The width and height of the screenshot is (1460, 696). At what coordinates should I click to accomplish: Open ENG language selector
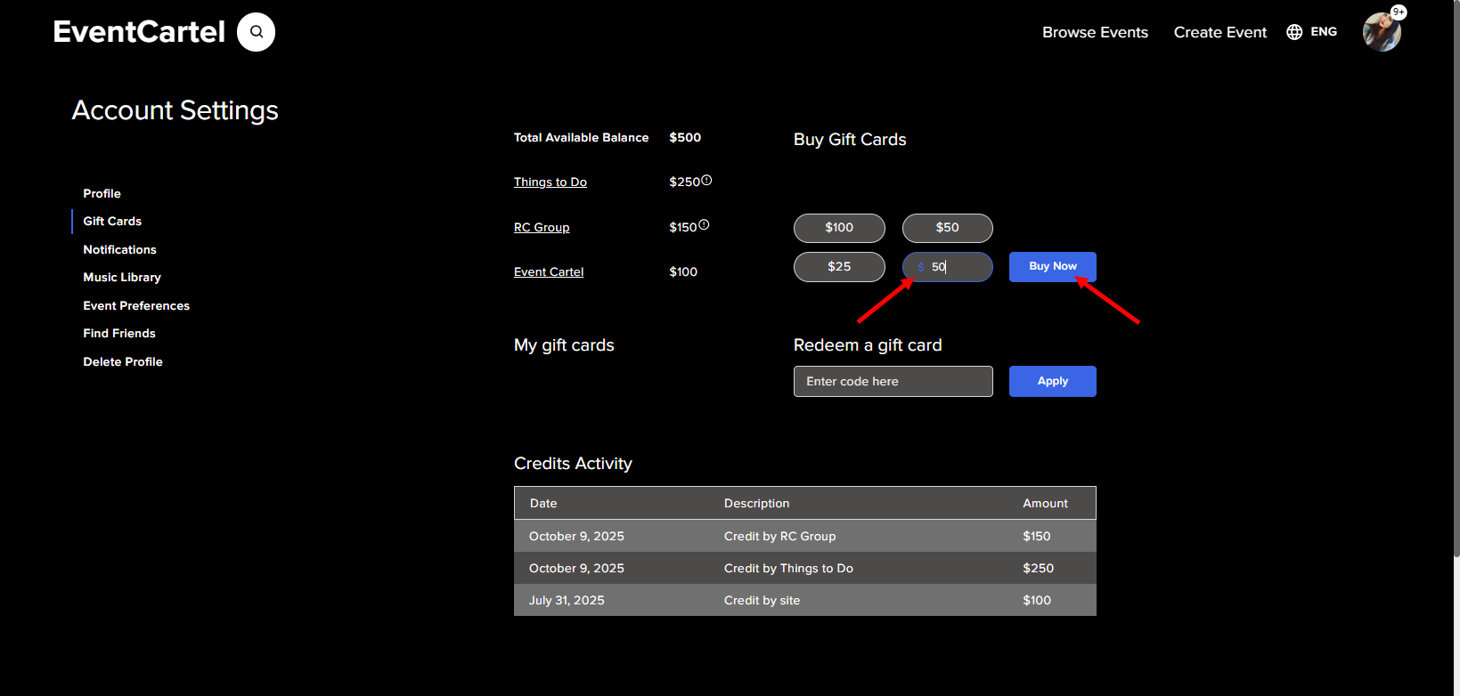click(1323, 32)
